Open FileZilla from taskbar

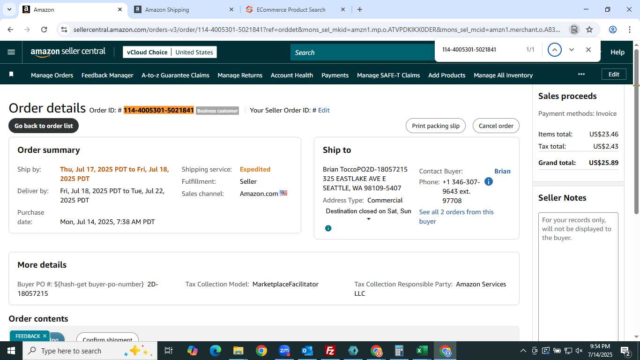coord(330,351)
